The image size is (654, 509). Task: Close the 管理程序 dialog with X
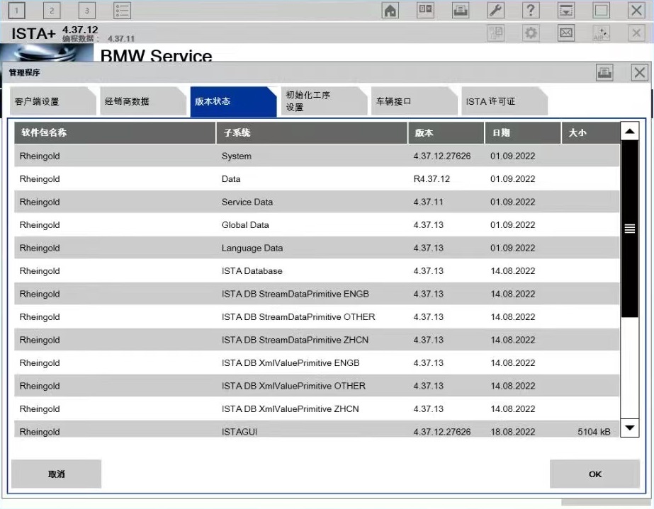point(639,72)
